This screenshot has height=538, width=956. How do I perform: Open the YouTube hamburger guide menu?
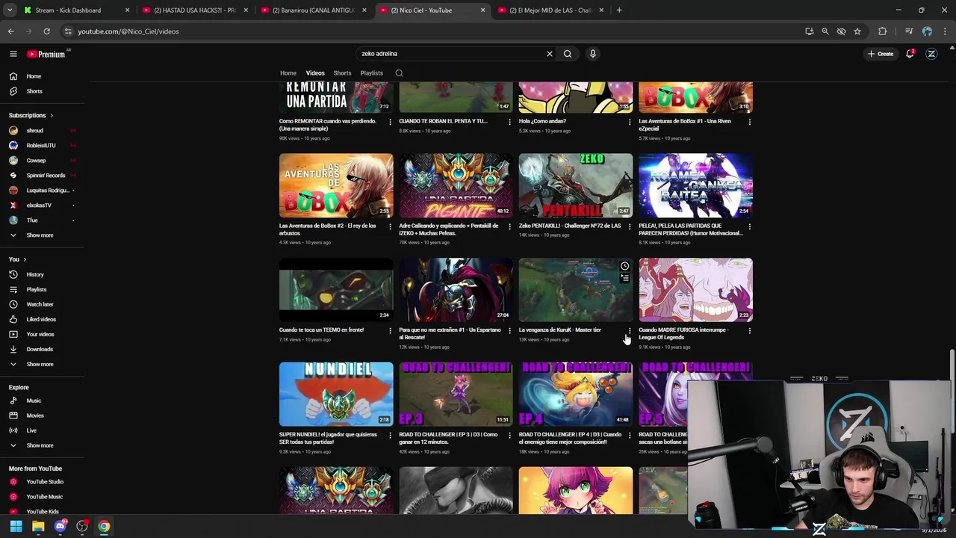(x=13, y=54)
